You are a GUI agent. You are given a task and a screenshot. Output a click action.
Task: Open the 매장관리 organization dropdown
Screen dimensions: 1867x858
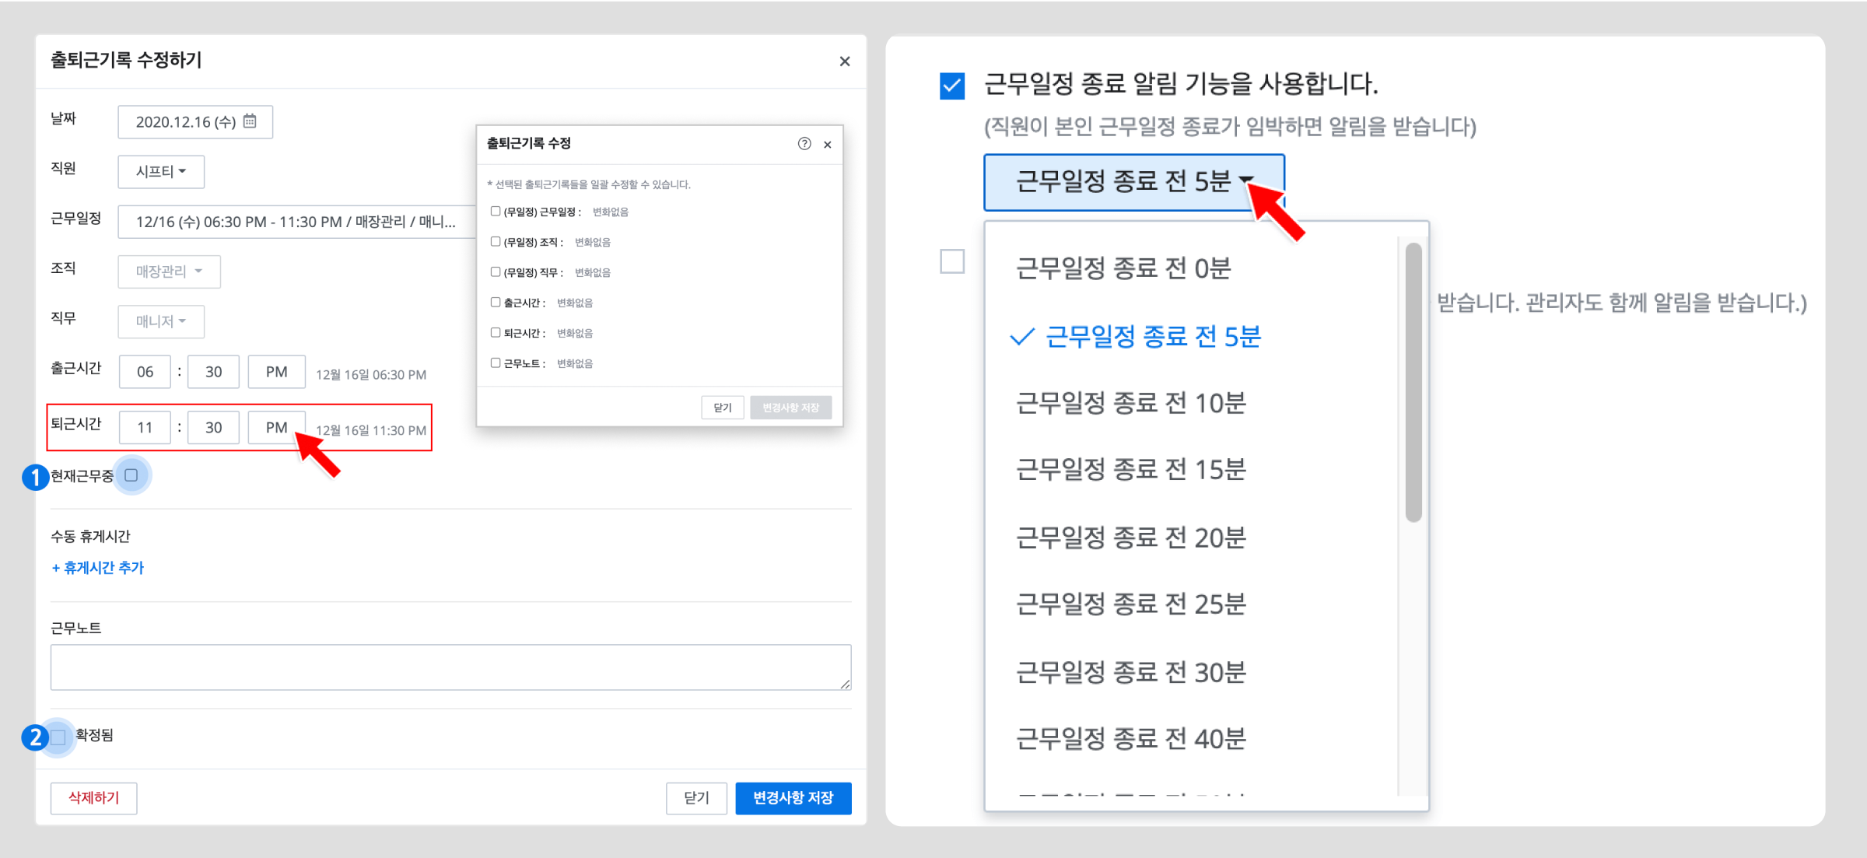[169, 271]
